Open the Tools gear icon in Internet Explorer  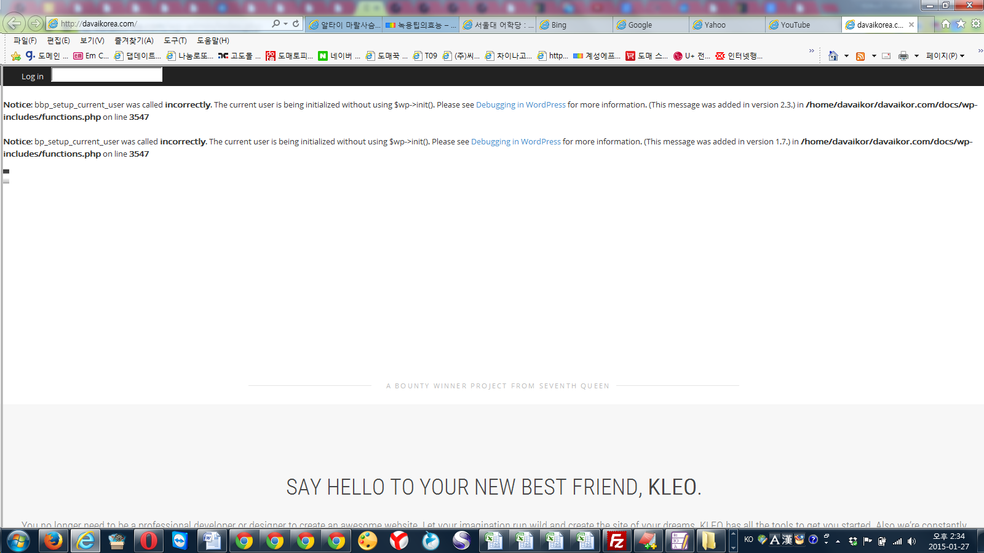pyautogui.click(x=976, y=24)
